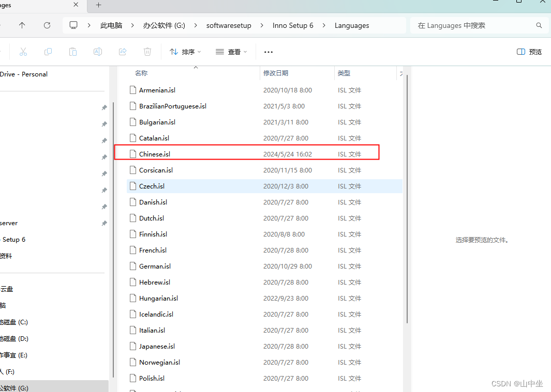The width and height of the screenshot is (551, 392).
Task: Expand chevron after 此电脑 in address bar
Action: (x=132, y=25)
